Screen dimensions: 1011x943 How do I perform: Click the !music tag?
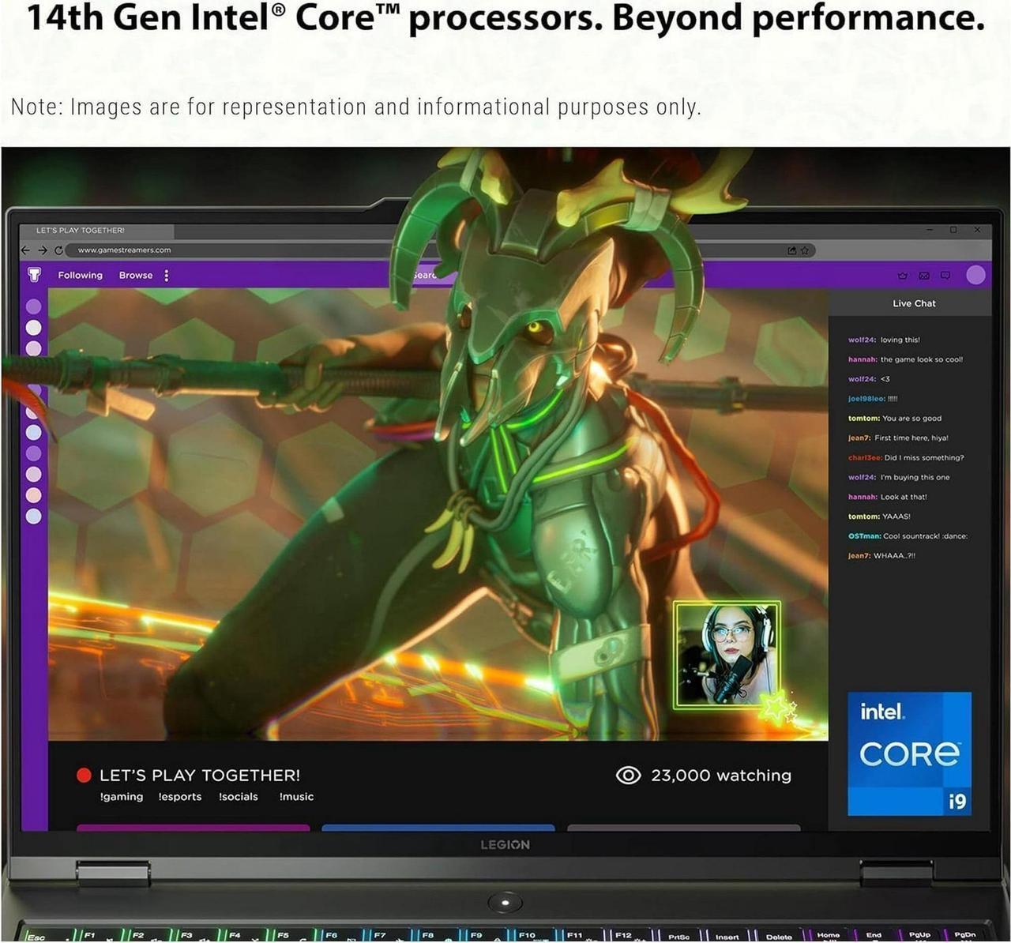[x=296, y=797]
